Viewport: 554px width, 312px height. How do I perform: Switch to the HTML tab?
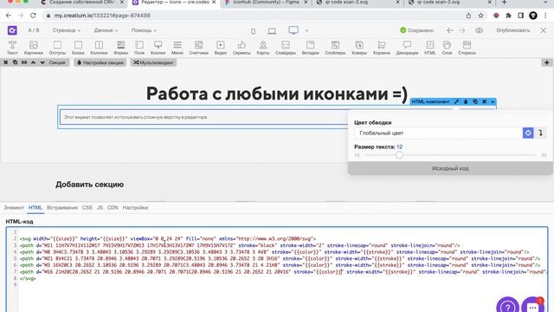click(35, 208)
